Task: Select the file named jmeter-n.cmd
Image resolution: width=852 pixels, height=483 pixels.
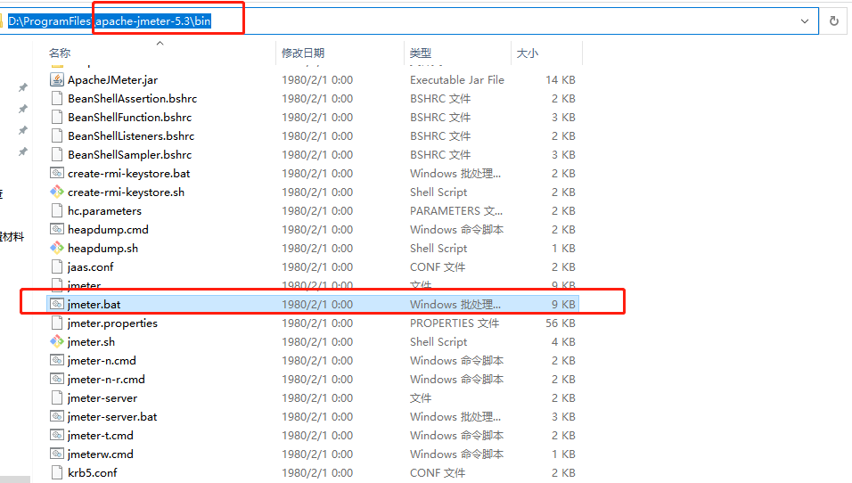Action: pos(102,361)
